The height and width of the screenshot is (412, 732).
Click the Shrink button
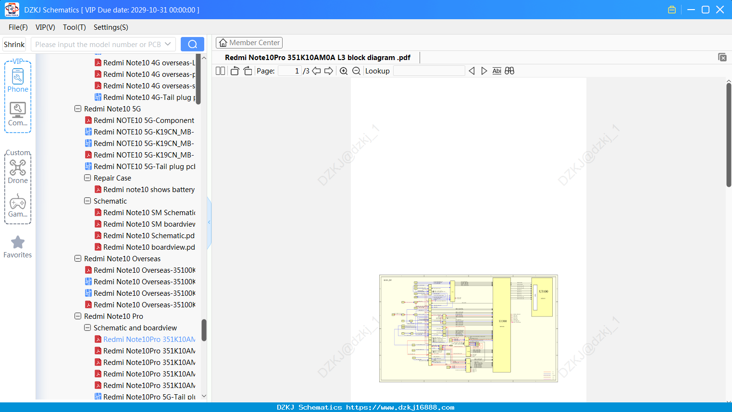tap(14, 44)
